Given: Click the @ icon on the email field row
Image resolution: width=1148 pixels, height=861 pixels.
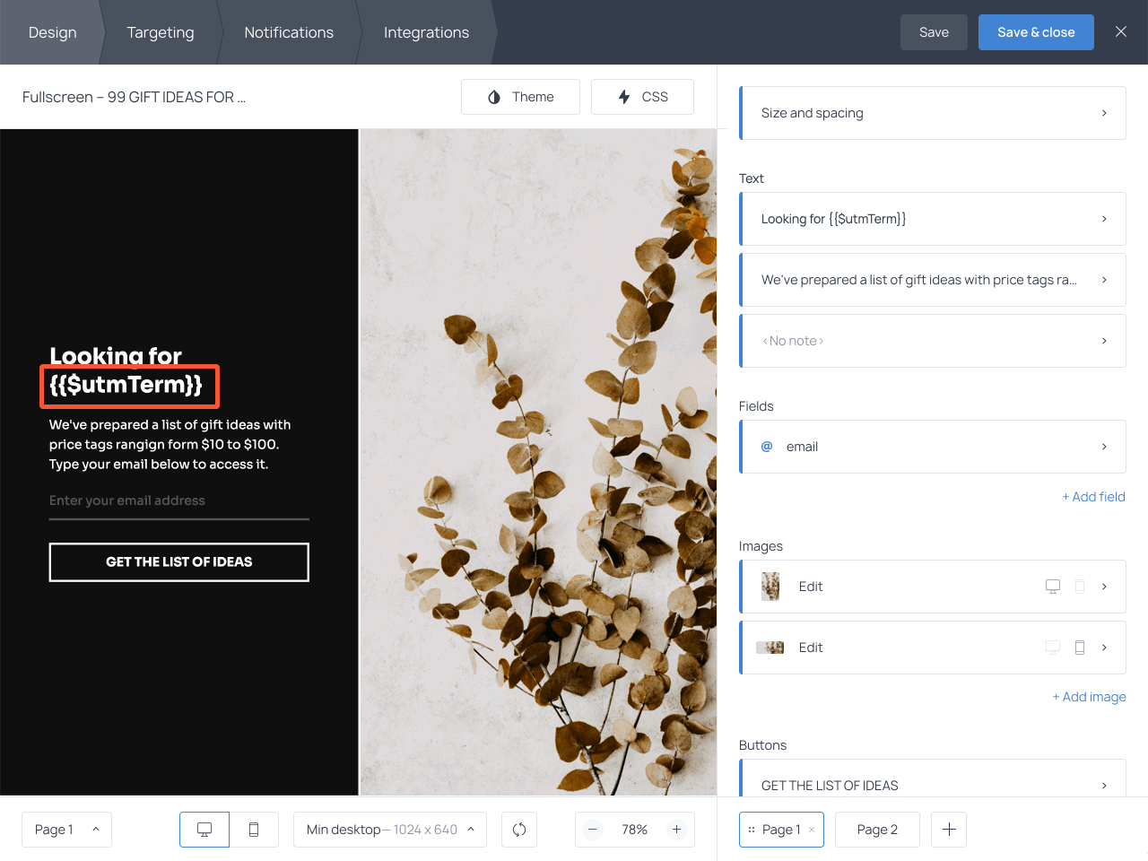Looking at the screenshot, I should tap(767, 446).
